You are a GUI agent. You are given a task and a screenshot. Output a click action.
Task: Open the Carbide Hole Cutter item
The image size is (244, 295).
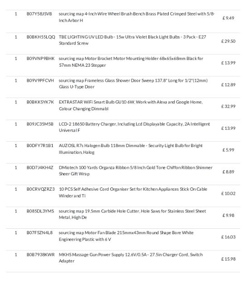click(132, 214)
